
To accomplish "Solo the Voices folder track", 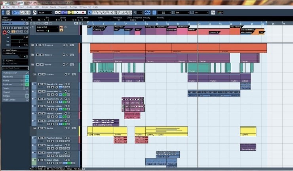I will click(41, 65).
